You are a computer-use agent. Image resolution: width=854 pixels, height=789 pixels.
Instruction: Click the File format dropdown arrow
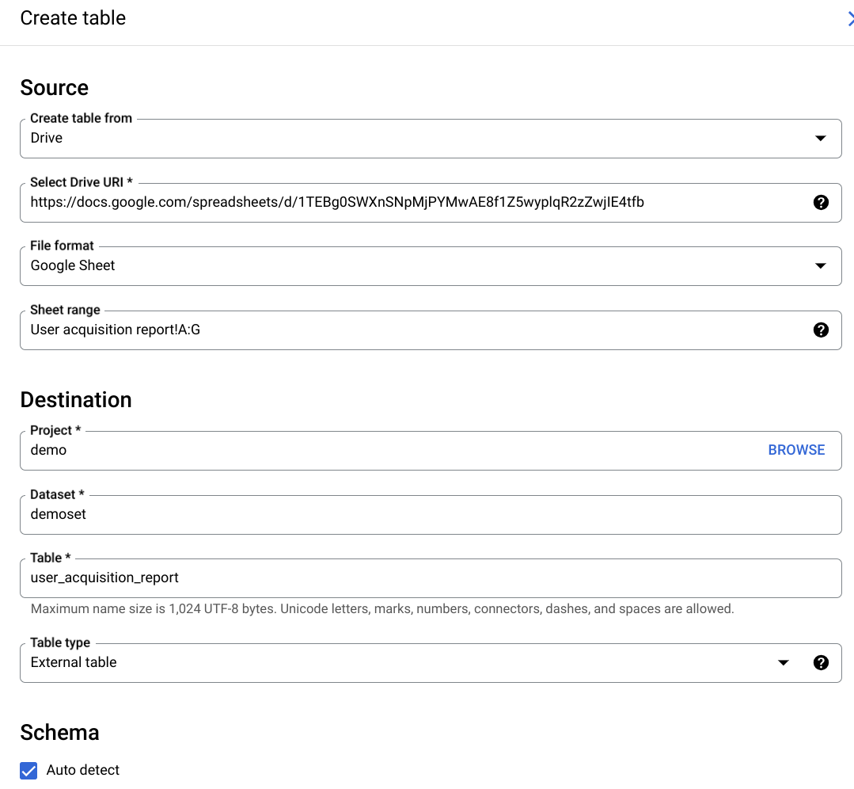tap(821, 265)
